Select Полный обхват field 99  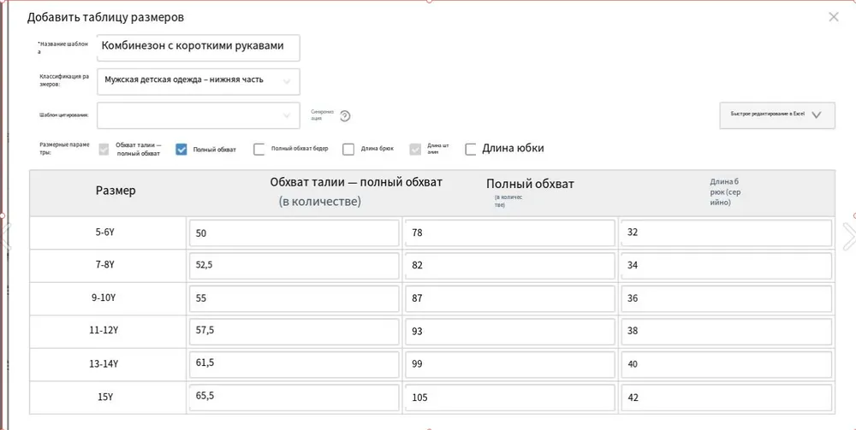510,364
